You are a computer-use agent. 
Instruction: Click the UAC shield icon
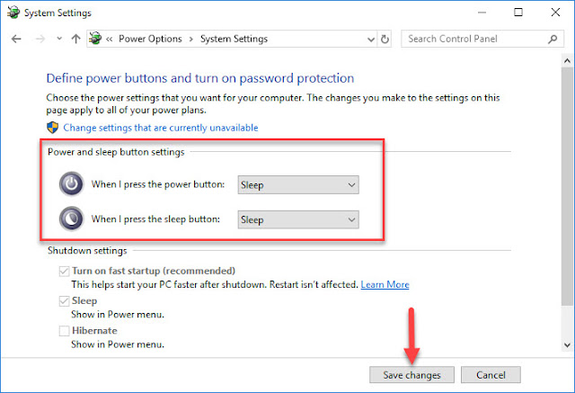(x=53, y=128)
